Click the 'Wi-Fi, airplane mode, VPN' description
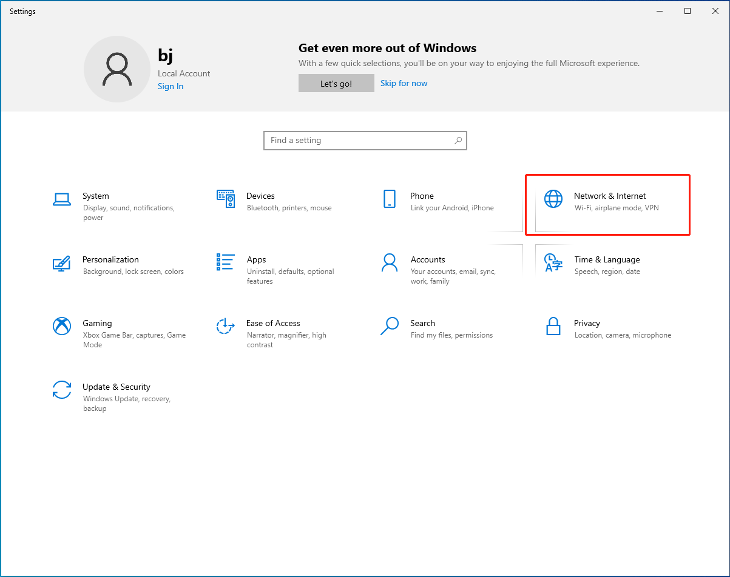The image size is (730, 577). tap(617, 208)
